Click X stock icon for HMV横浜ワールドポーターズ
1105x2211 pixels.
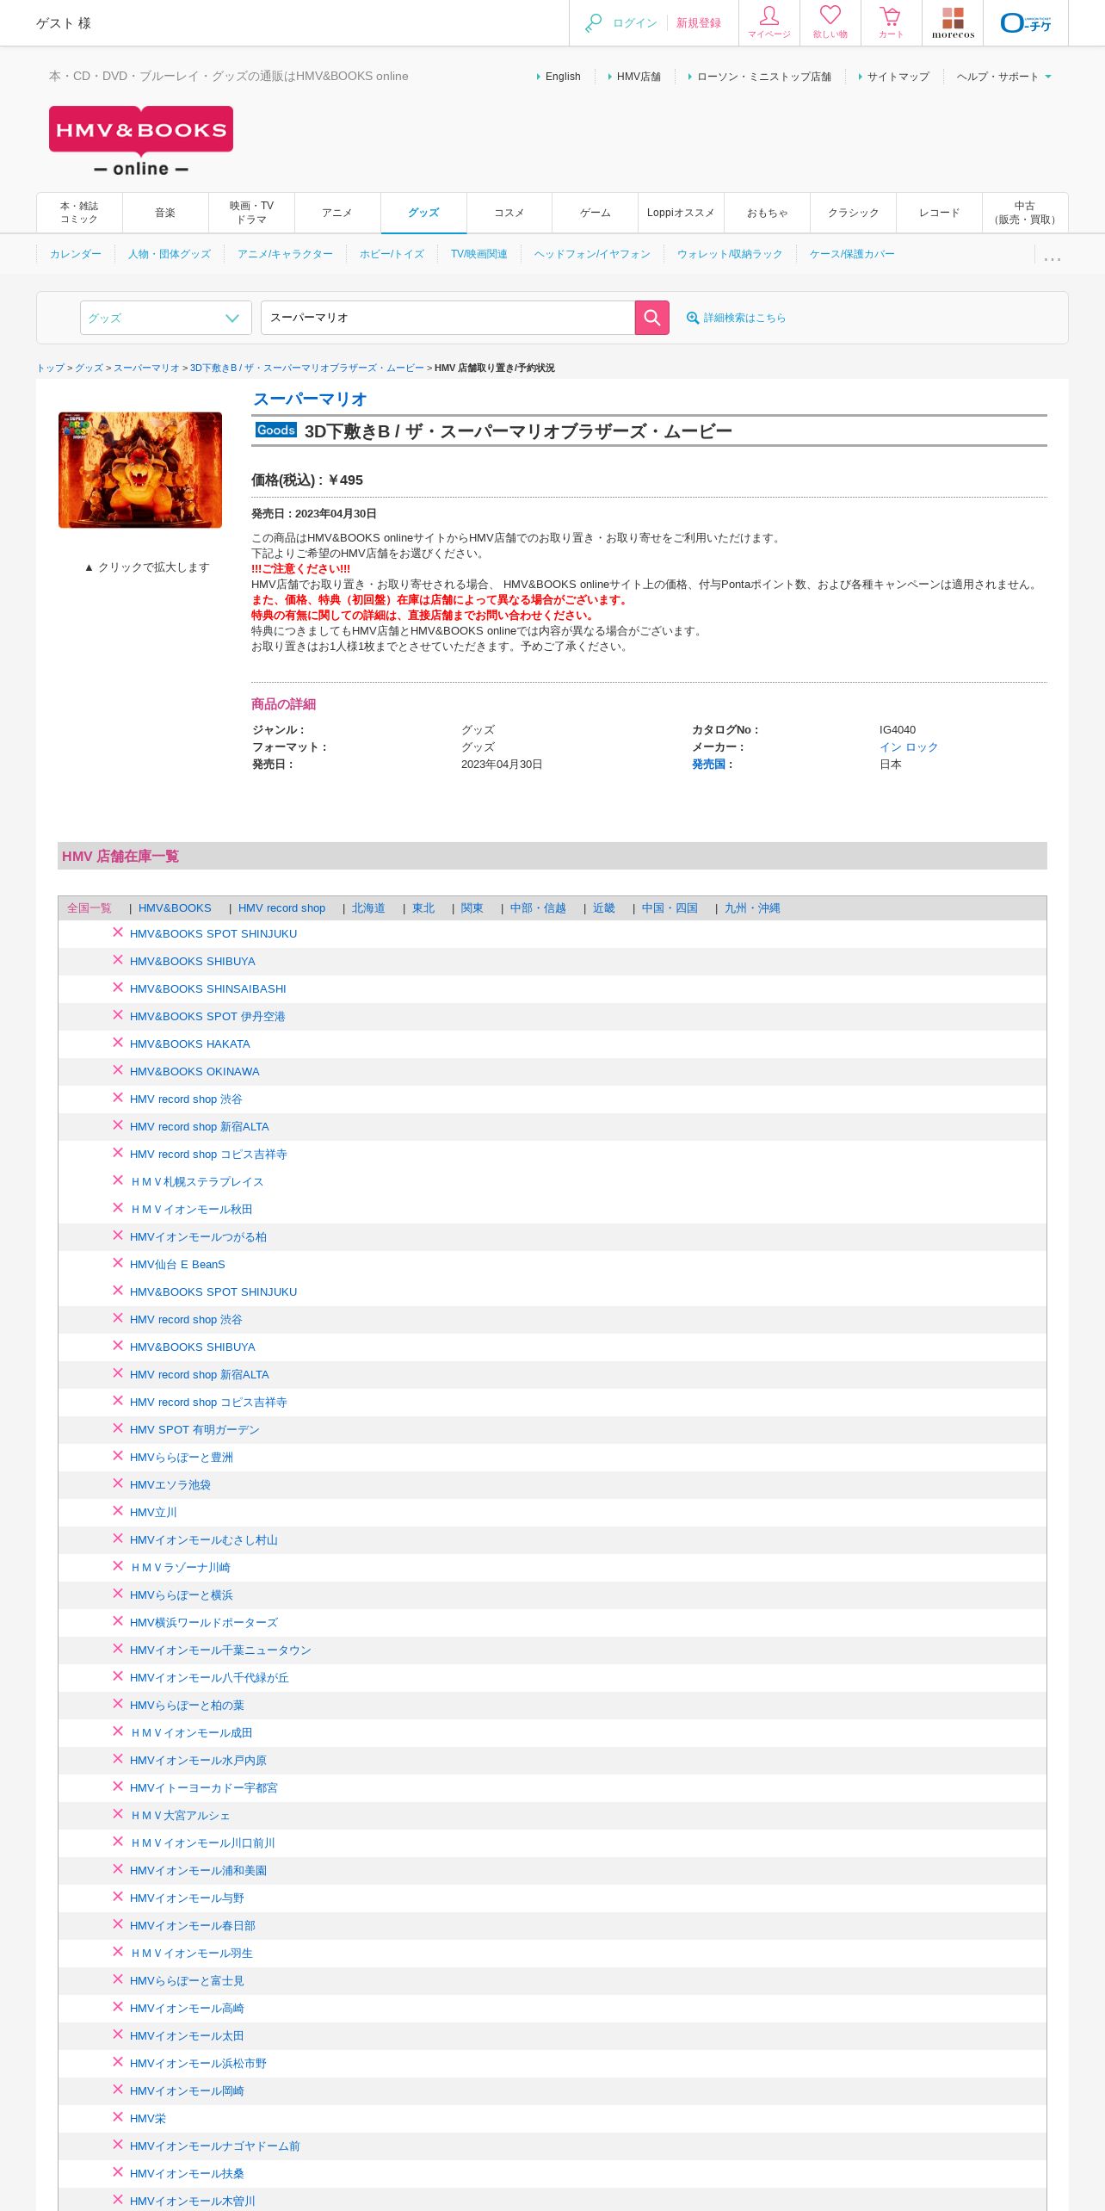[x=118, y=1621]
